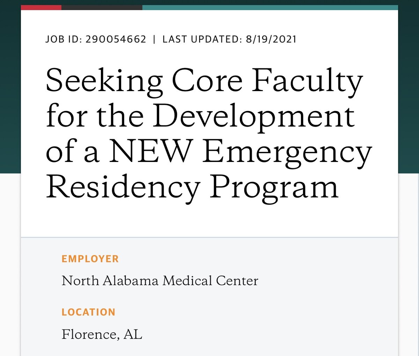
Task: Click the dark gray top bar segment
Action: tap(102, 7)
